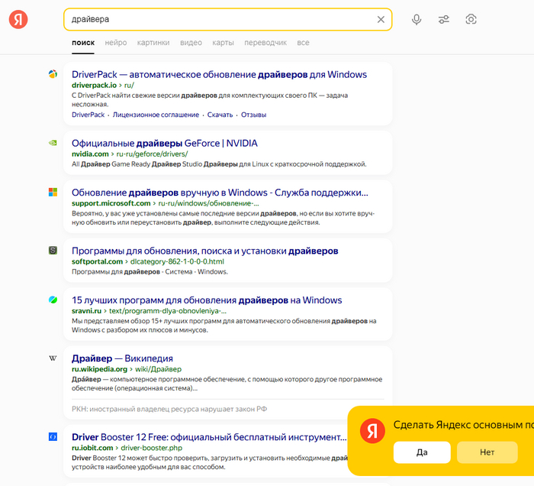The width and height of the screenshot is (534, 486).
Task: Click the DriverPack favicon
Action: pos(53,74)
